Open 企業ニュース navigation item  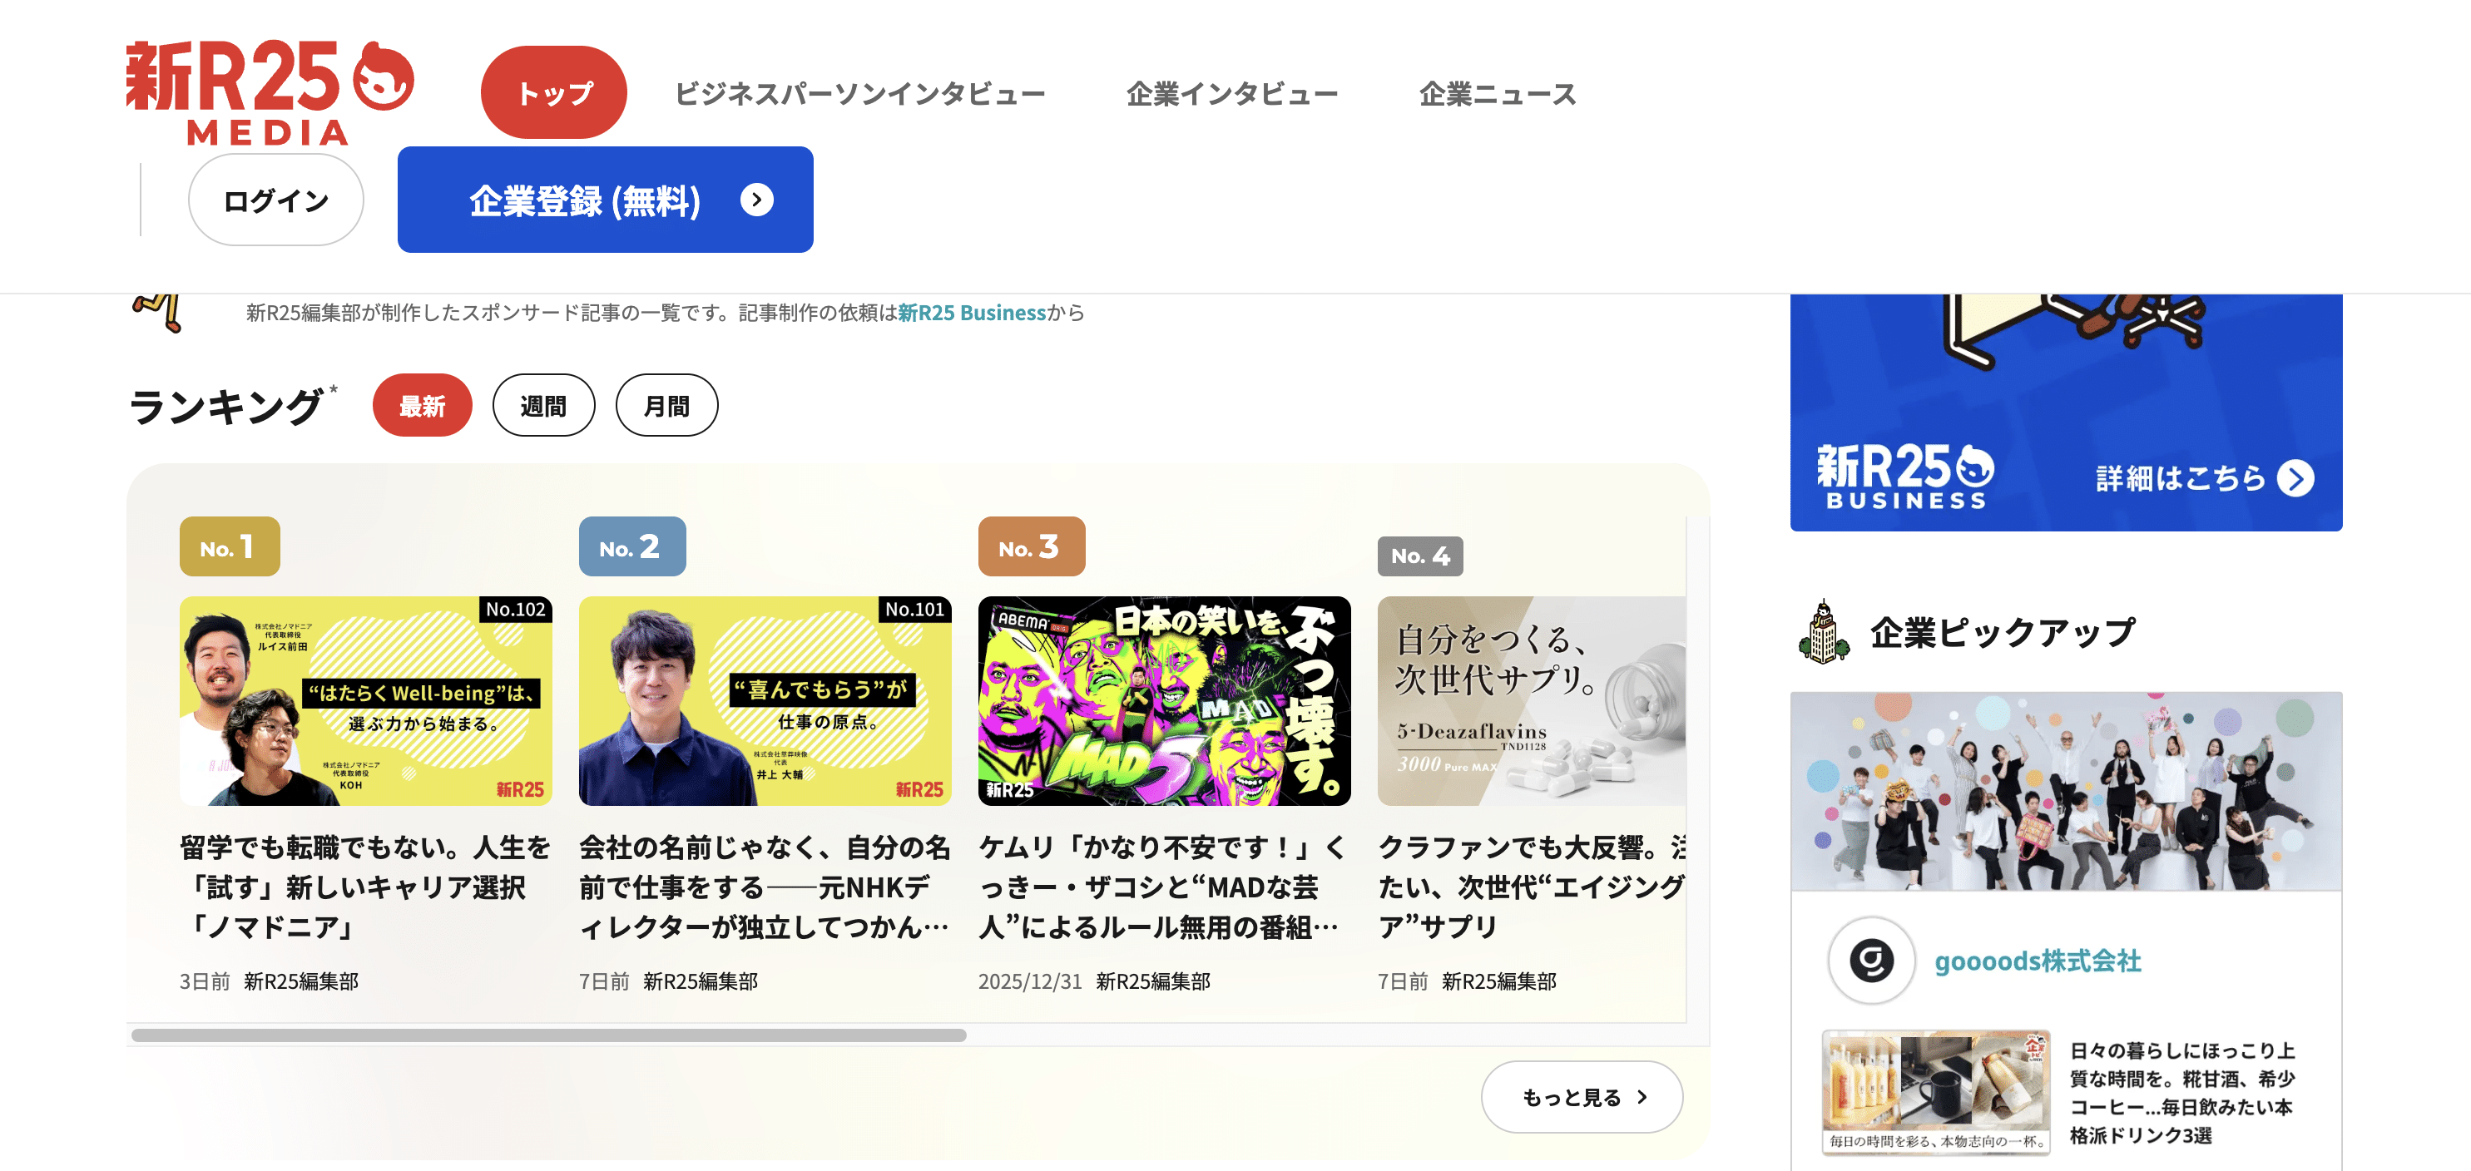tap(1497, 94)
